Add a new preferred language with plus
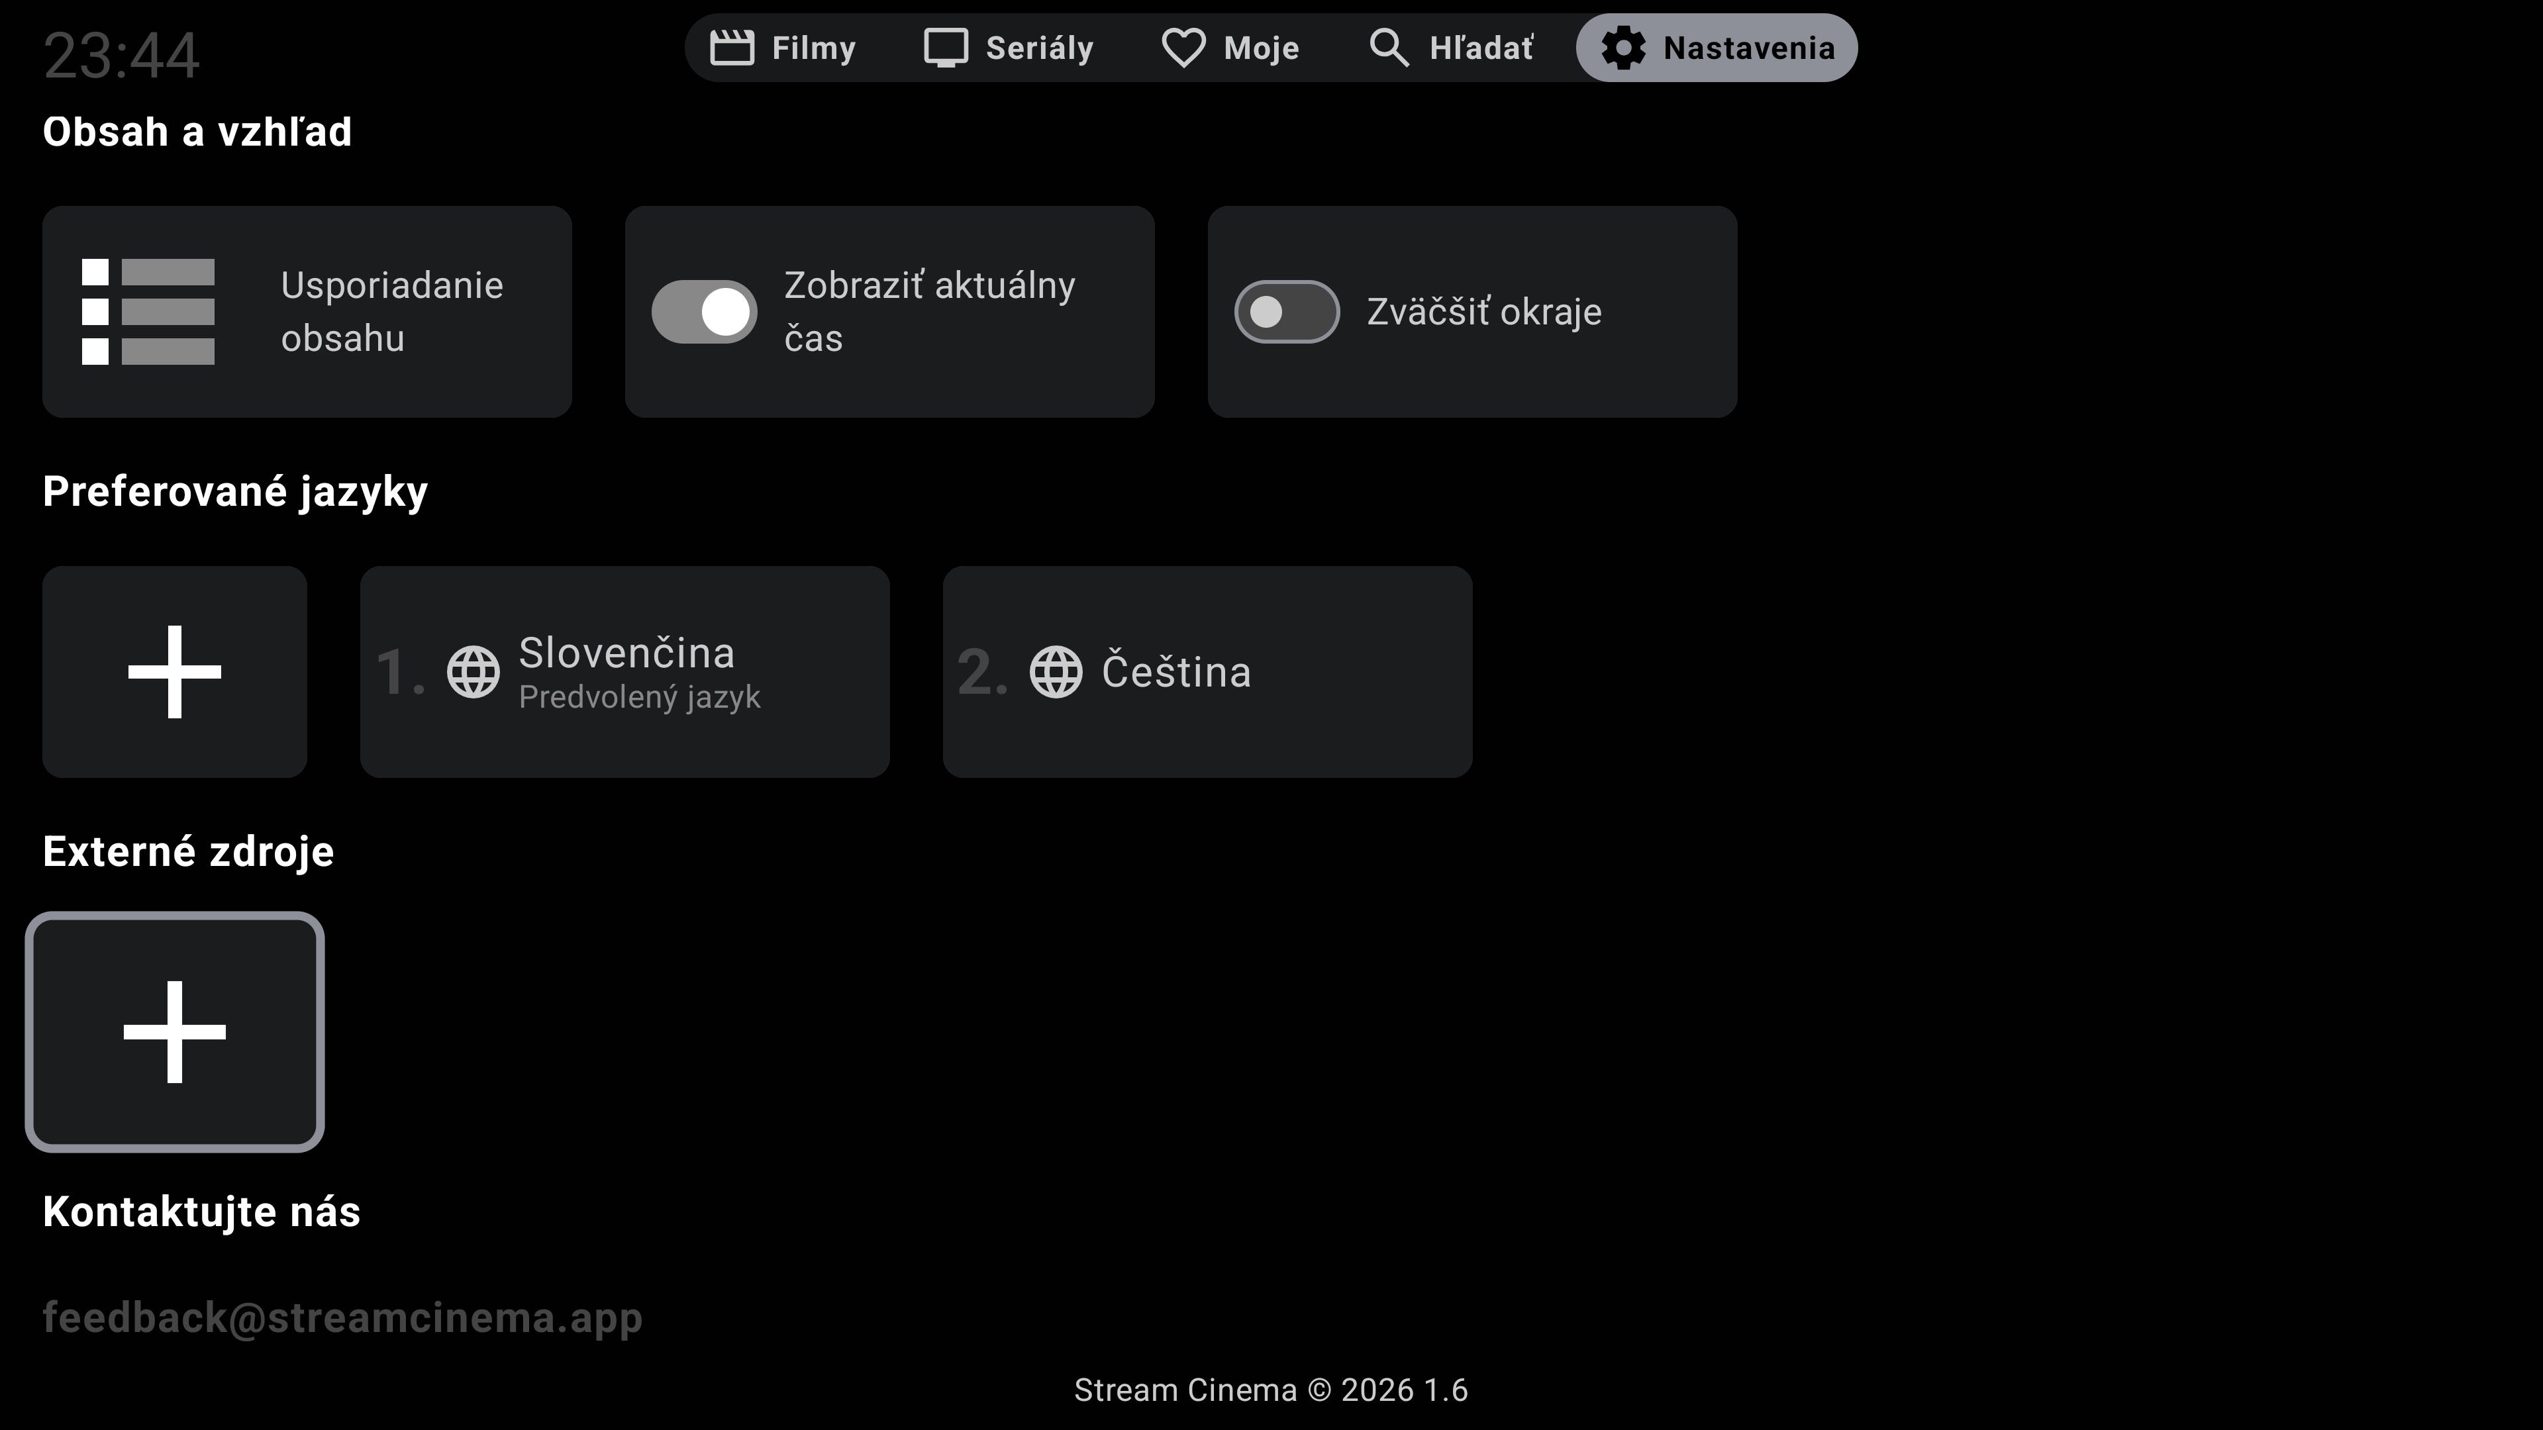This screenshot has width=2543, height=1430. tap(175, 672)
